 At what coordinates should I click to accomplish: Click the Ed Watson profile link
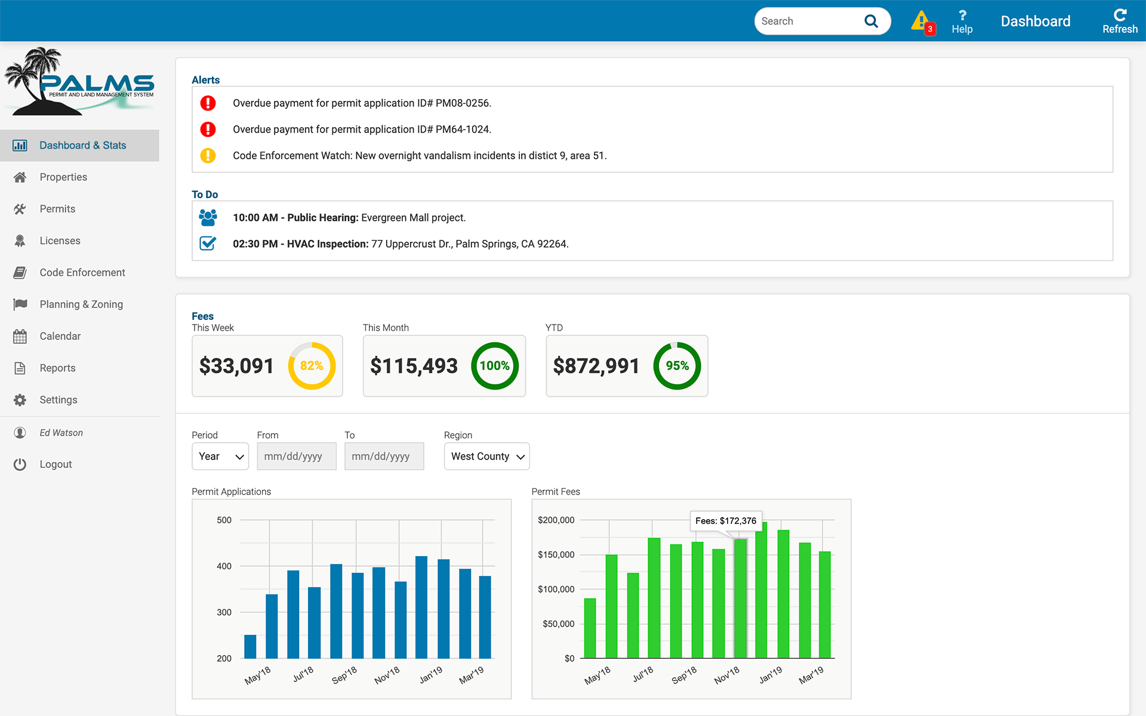coord(61,433)
